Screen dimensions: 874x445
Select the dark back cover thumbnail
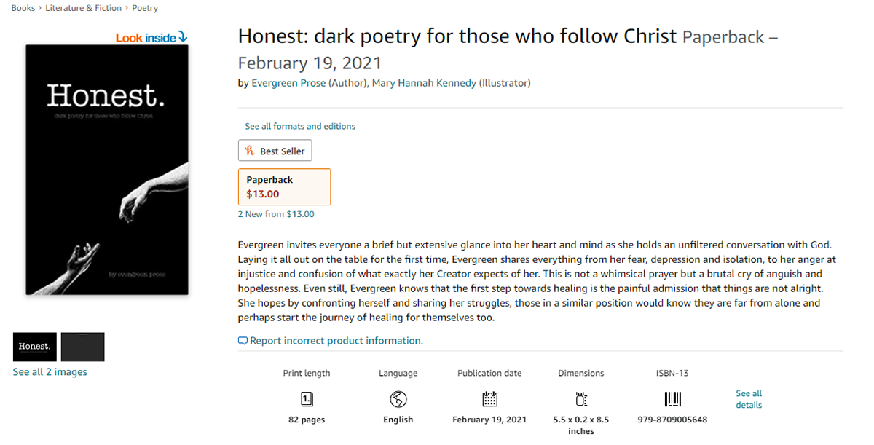pyautogui.click(x=82, y=347)
